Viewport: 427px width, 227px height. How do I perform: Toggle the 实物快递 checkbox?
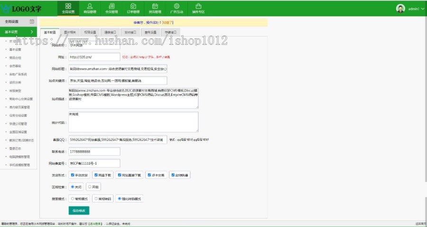click(x=173, y=175)
